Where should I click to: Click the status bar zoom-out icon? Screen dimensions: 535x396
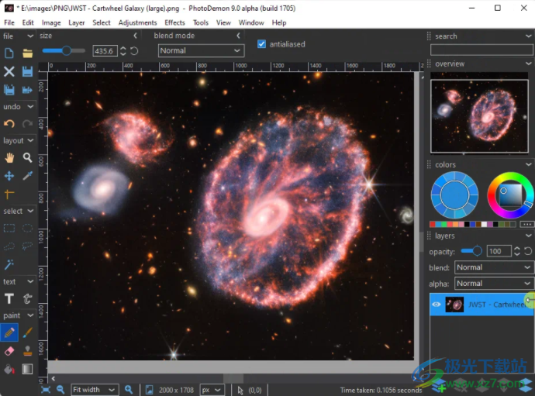click(x=60, y=390)
